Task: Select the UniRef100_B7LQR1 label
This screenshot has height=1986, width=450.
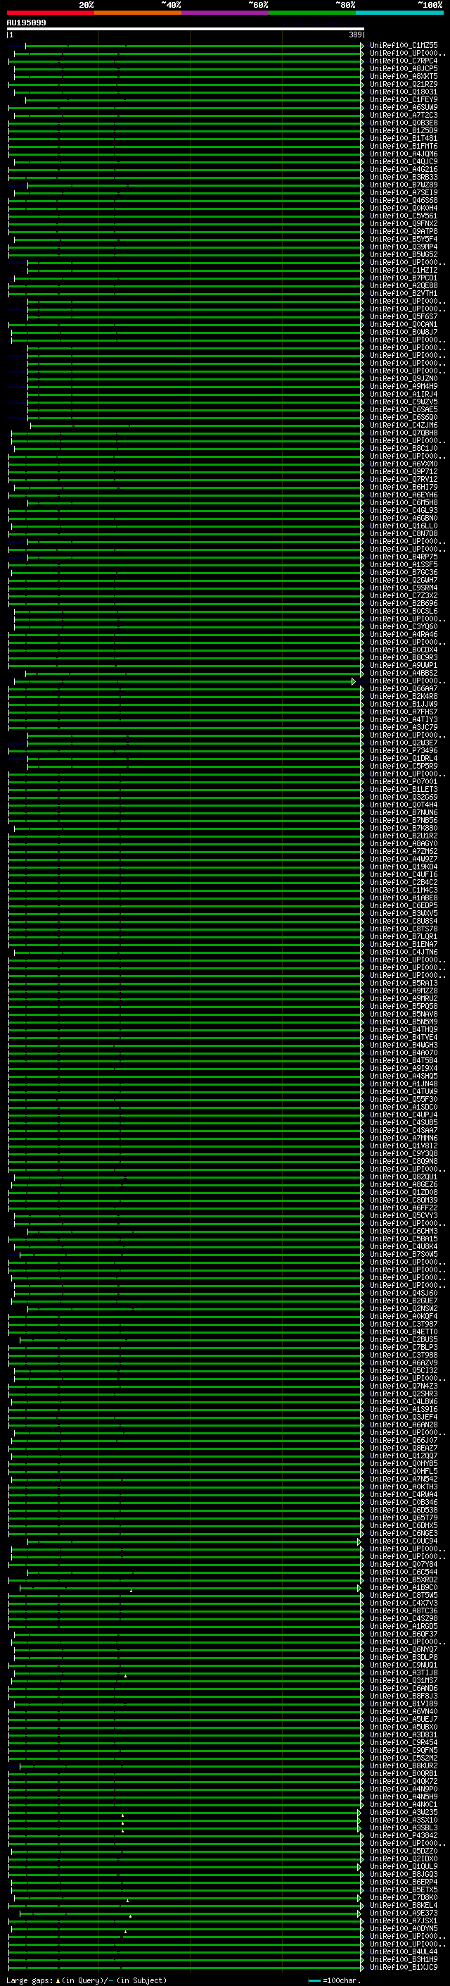Action: (404, 937)
